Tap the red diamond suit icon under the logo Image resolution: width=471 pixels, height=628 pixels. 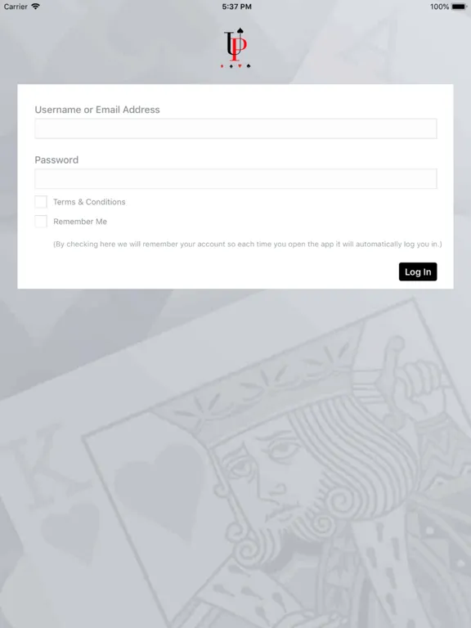[222, 66]
